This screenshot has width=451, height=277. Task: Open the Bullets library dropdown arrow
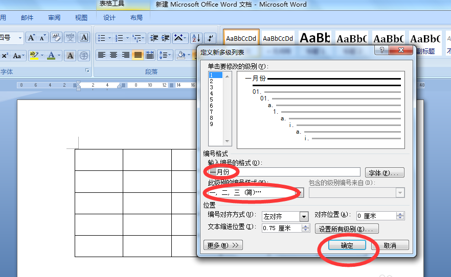pos(109,38)
